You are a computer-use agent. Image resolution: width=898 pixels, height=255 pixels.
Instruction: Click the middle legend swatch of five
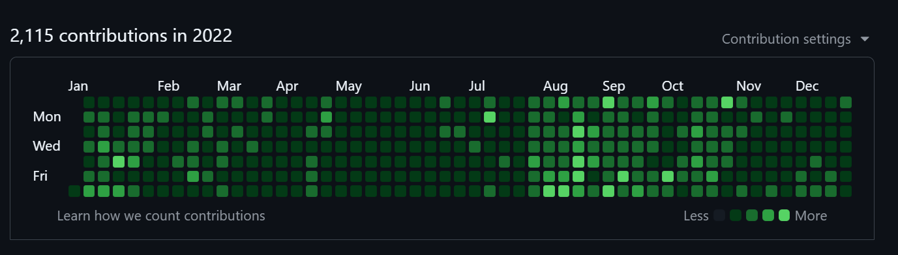[752, 215]
